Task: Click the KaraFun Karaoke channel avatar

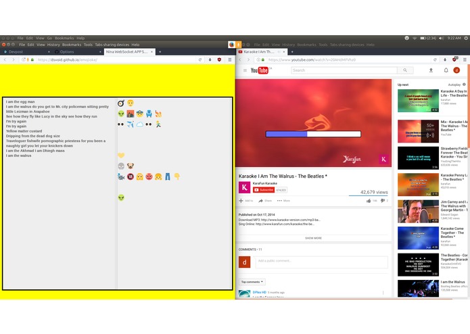Action: [x=244, y=187]
